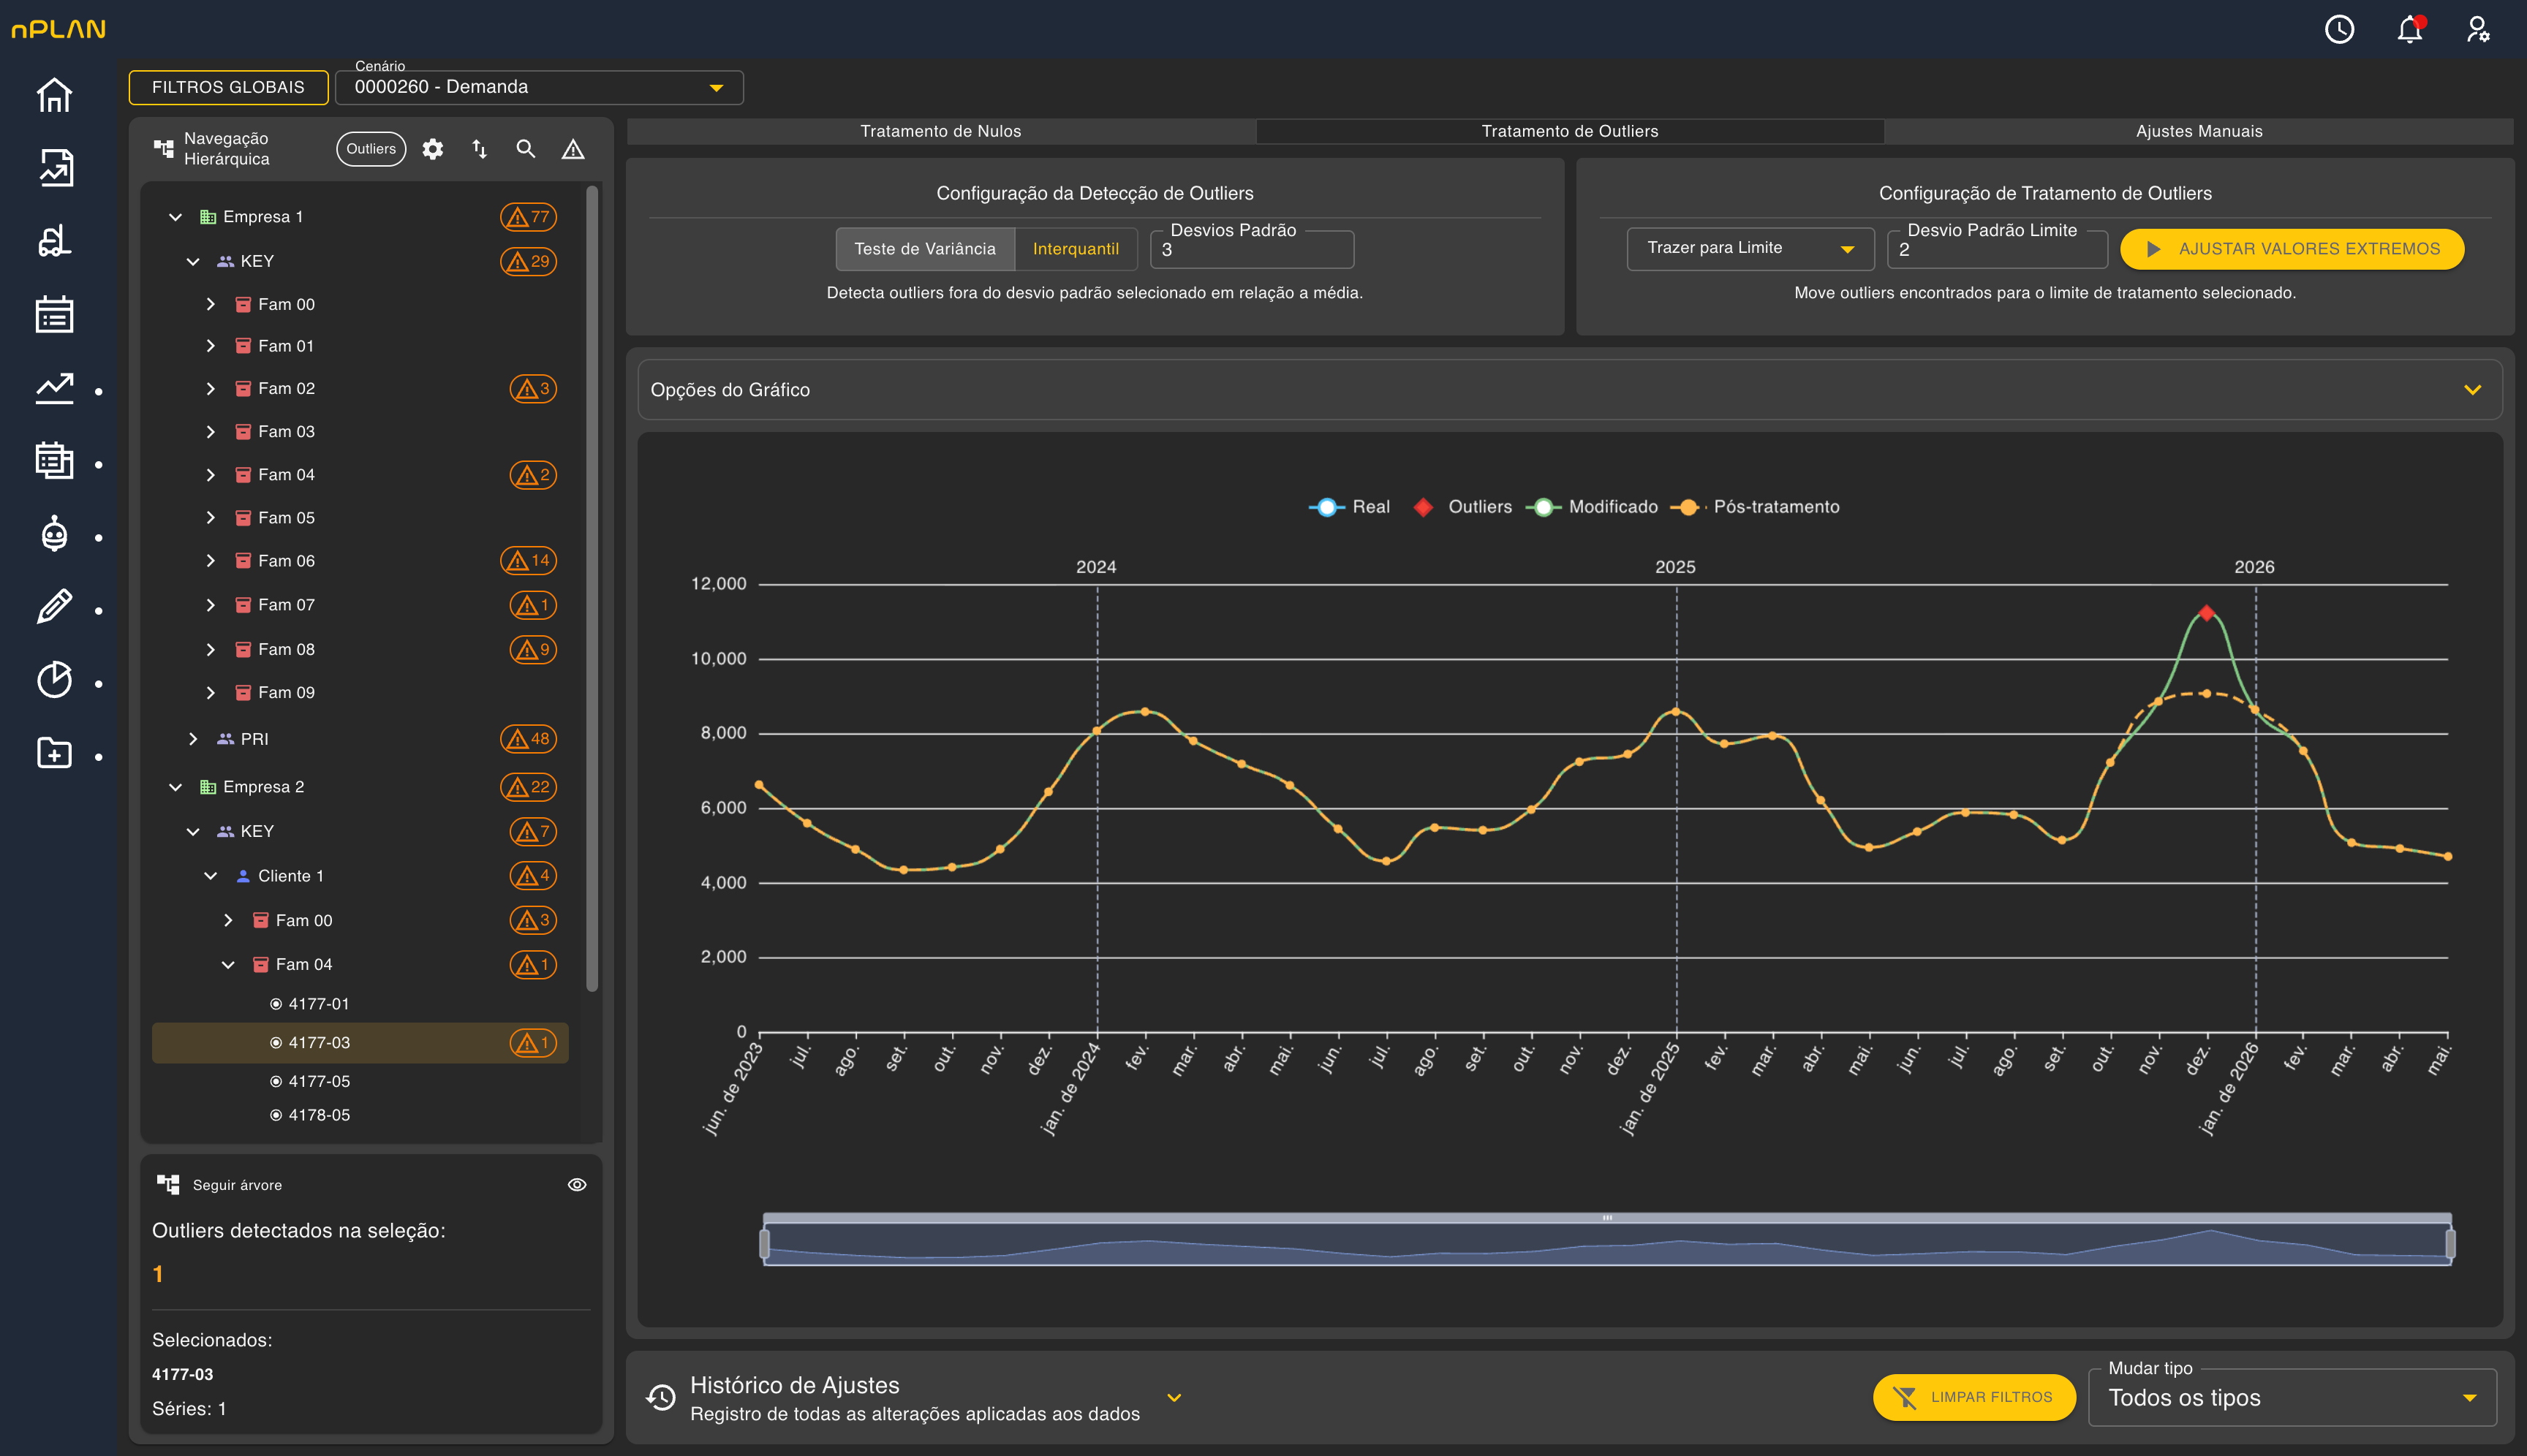The height and width of the screenshot is (1456, 2527).
Task: Open the Trazer para Limite dropdown
Action: tap(1750, 248)
